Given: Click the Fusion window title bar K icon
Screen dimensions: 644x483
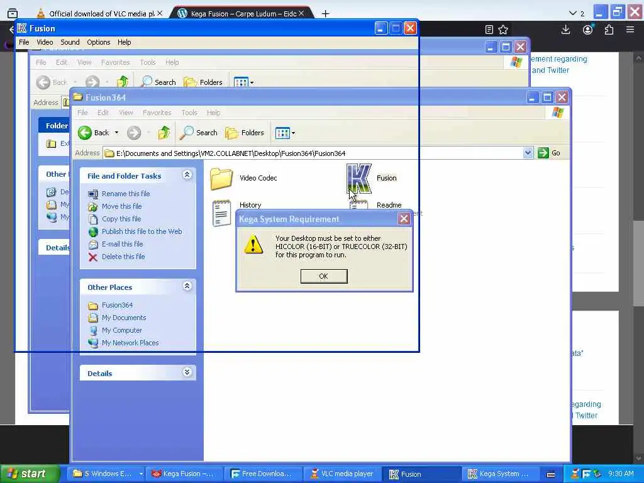Looking at the screenshot, I should tap(22, 28).
